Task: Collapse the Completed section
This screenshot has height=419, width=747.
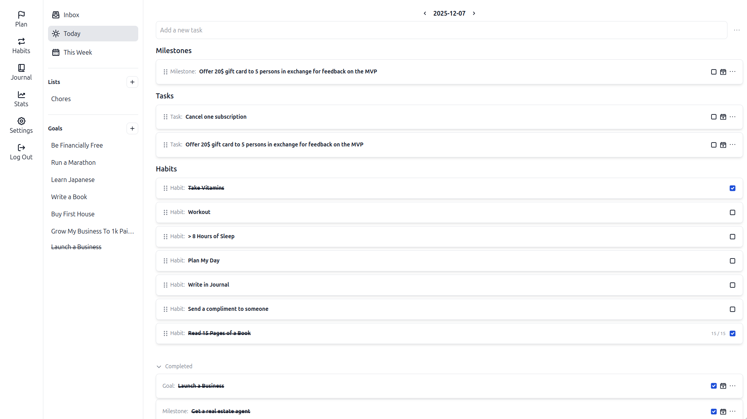Action: 159,366
